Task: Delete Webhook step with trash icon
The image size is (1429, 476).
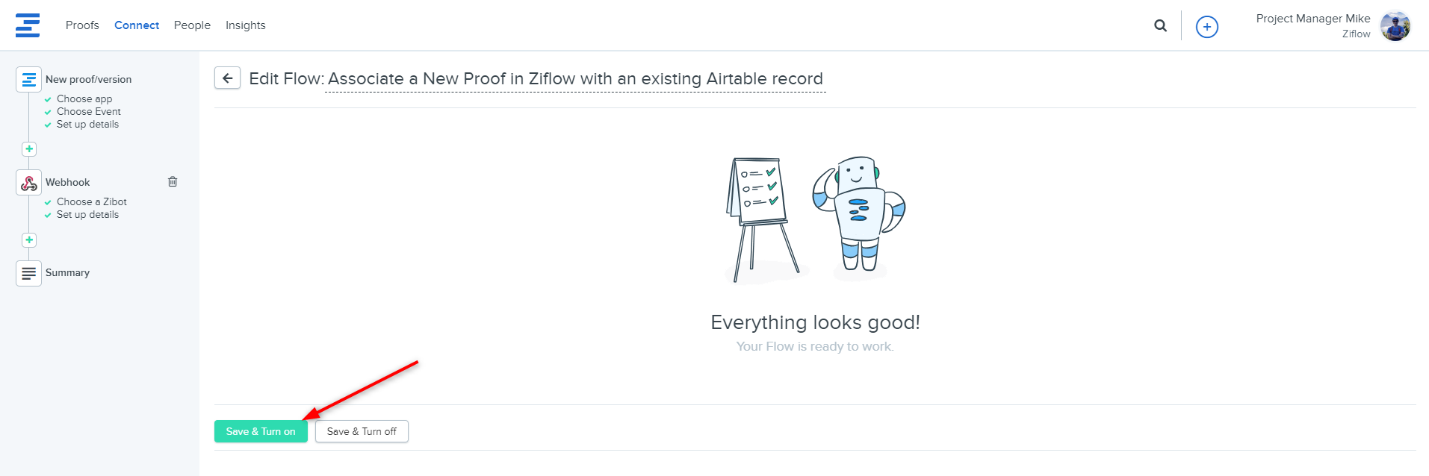Action: [173, 181]
